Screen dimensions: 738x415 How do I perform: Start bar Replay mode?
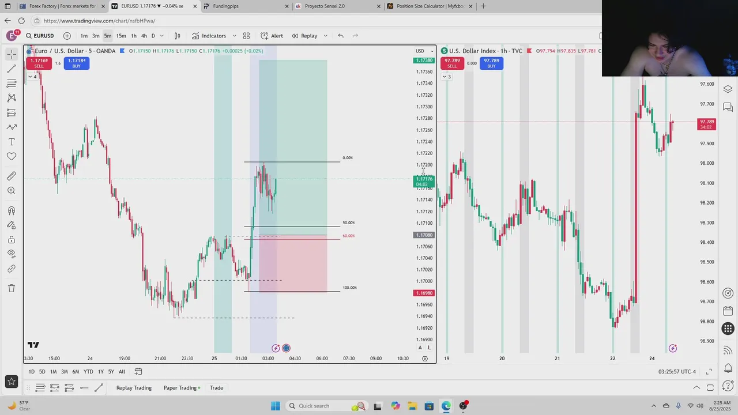pyautogui.click(x=304, y=36)
